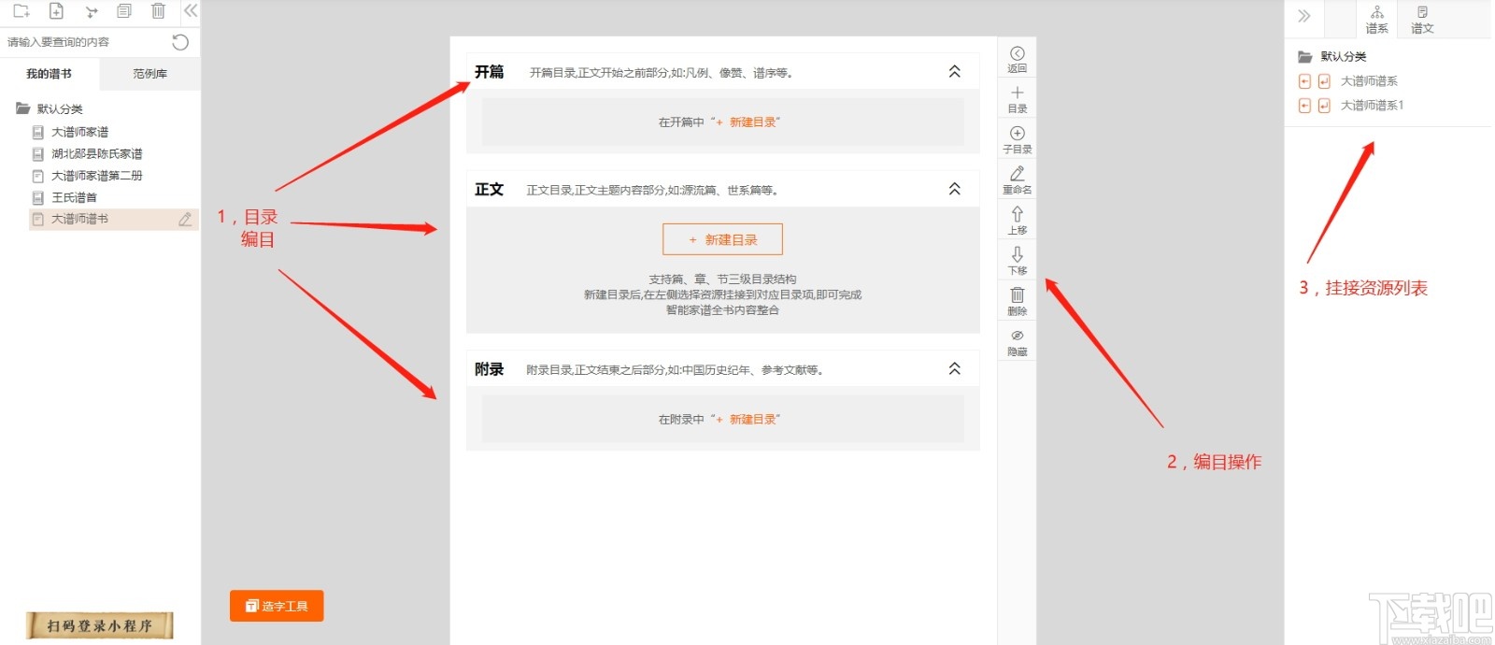Switch to the 我的谱书 tab
1495x645 pixels.
click(49, 74)
